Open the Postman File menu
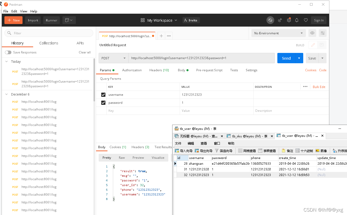Image resolution: width=347 pixels, height=215 pixels. click(6, 11)
